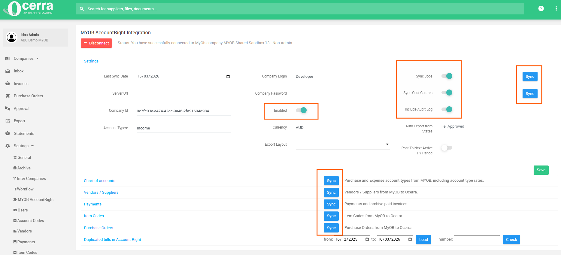This screenshot has width=561, height=255.
Task: Click the Chart of accounts link
Action: (x=99, y=181)
